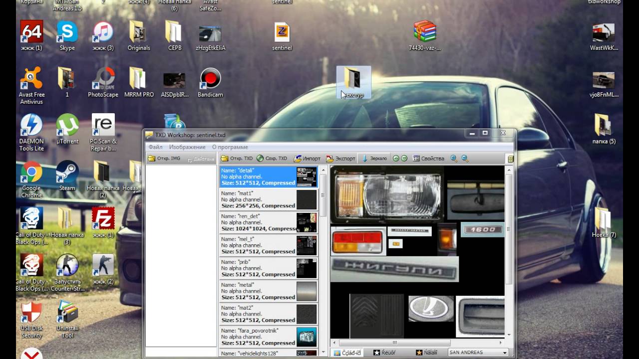Open the О программе menu
Screen dimensions: 639x359
coord(230,147)
